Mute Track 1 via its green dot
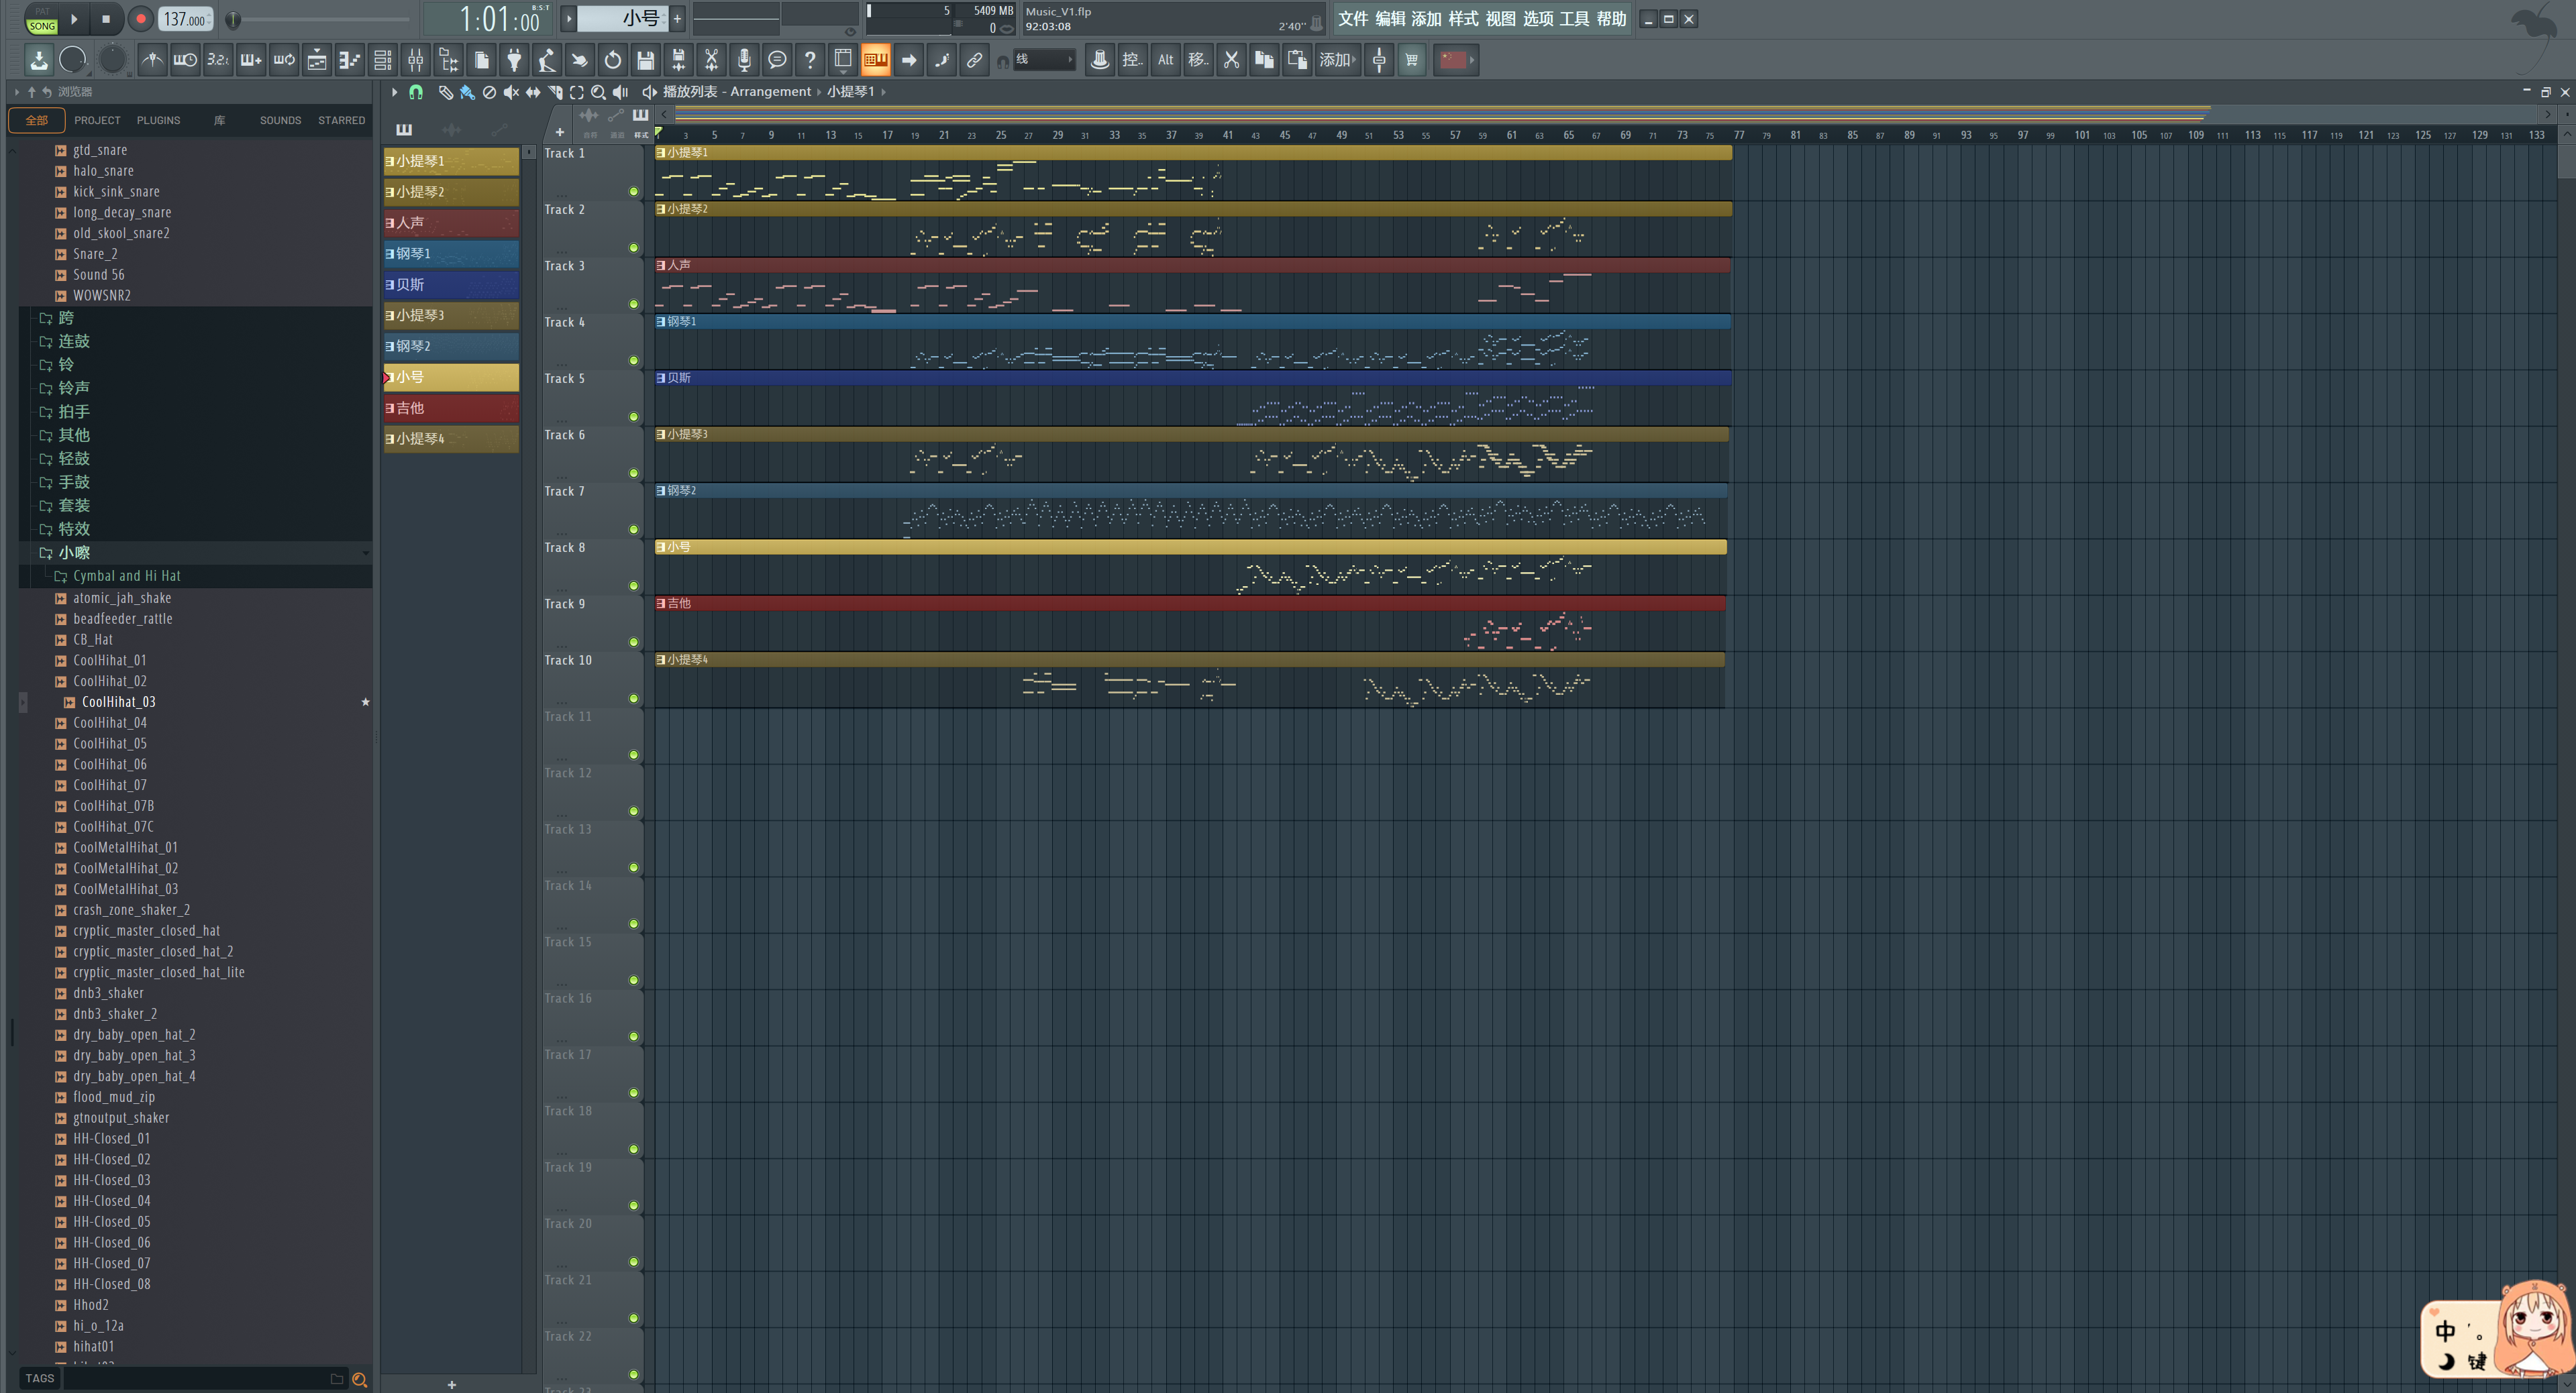Screen dimensions: 2576x1393 (634, 192)
